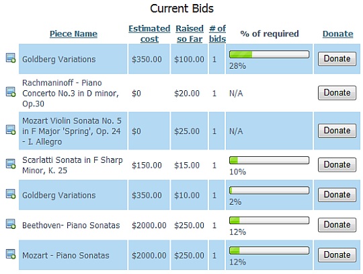Screen dimensions: 363x274
Task: Select the icon next to Mozart - Piano Sonatas
Action: click(x=11, y=254)
